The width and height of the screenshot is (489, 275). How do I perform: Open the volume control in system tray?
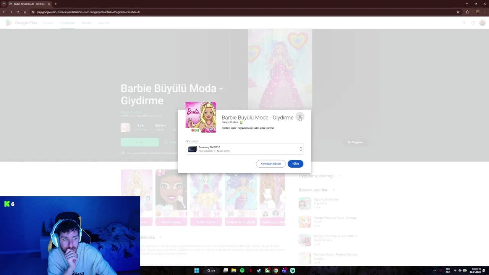460,270
